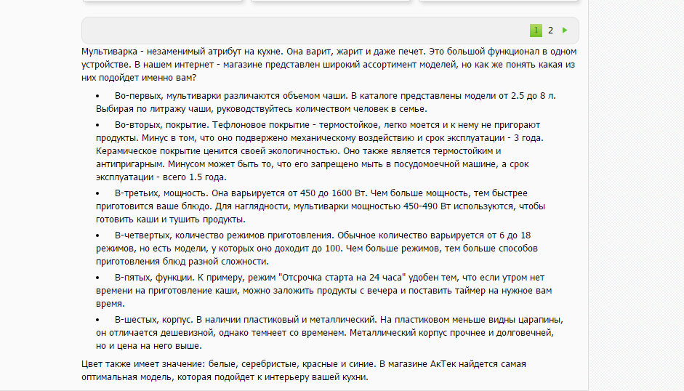Screen dimensions: 684x391
Task: Click the bullet text beginning "В-третьих, мощность"
Action: 321,206
